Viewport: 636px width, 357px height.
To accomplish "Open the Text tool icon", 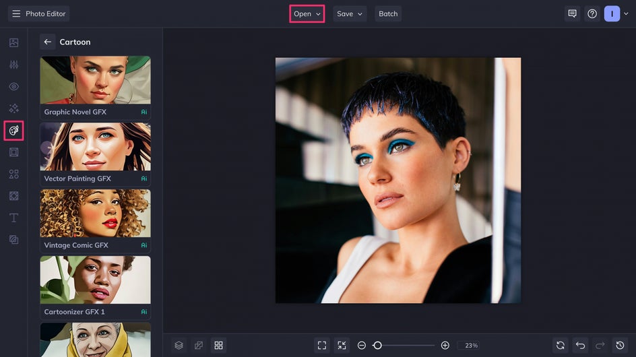I will (13, 218).
